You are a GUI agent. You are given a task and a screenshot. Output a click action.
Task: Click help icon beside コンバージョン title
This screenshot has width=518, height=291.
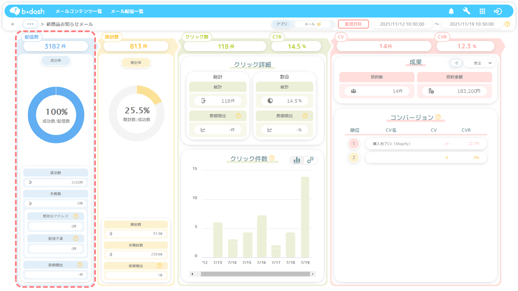[438, 117]
